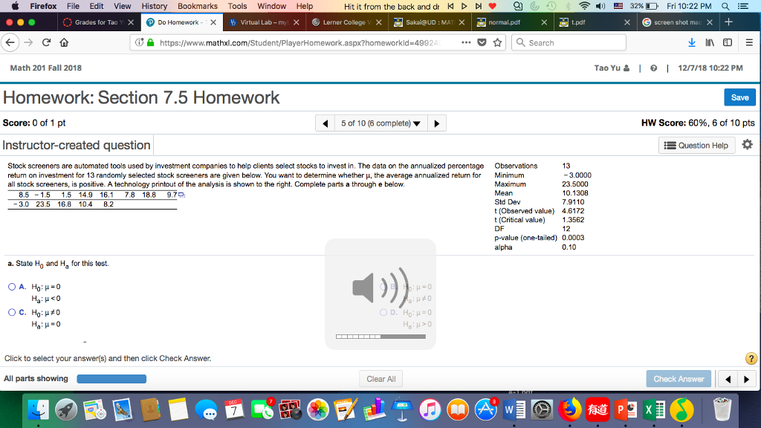The width and height of the screenshot is (761, 428).
Task: Click the Firefox Search field
Action: click(x=569, y=42)
